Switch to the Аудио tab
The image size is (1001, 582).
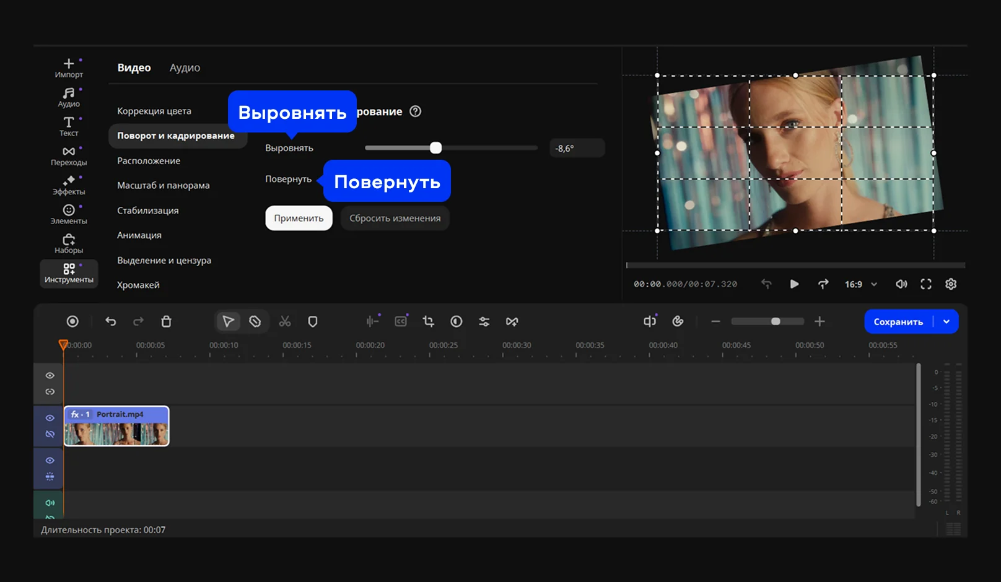[185, 68]
